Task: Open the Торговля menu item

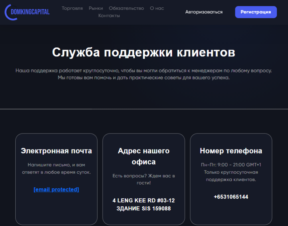Action: pos(72,8)
